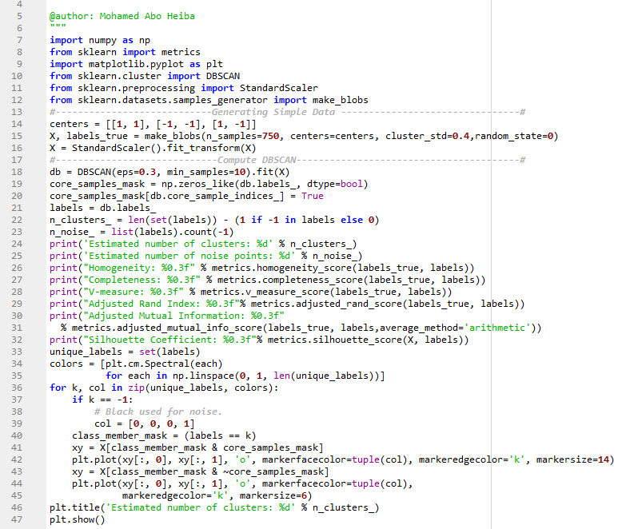Click 'zip' in the for loop line
638x529 pixels.
pos(136,388)
